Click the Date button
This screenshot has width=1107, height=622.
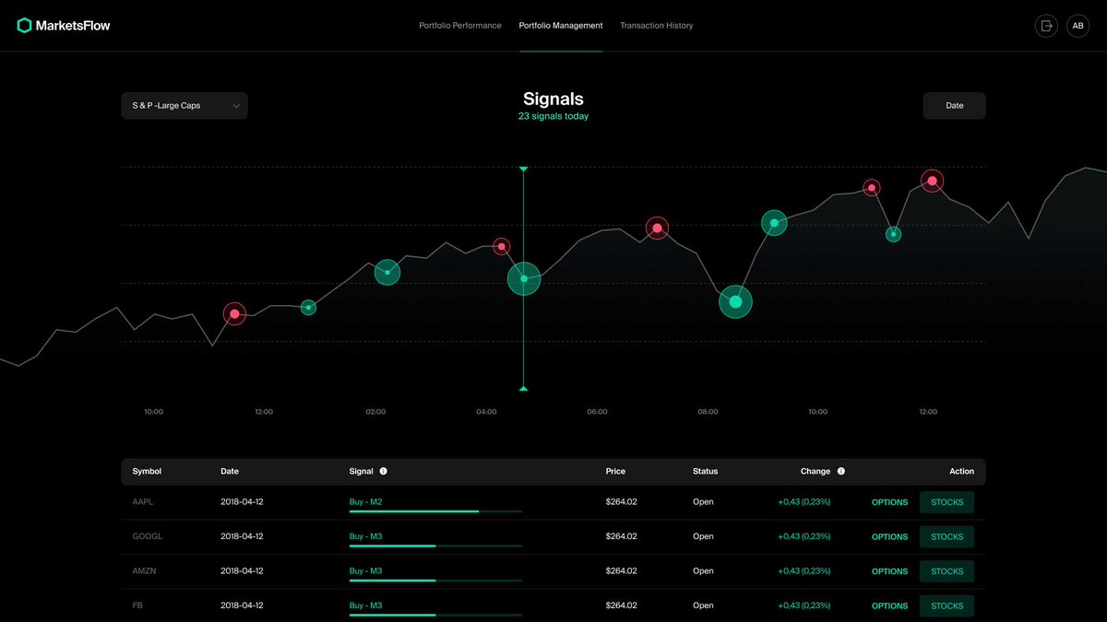pos(954,105)
